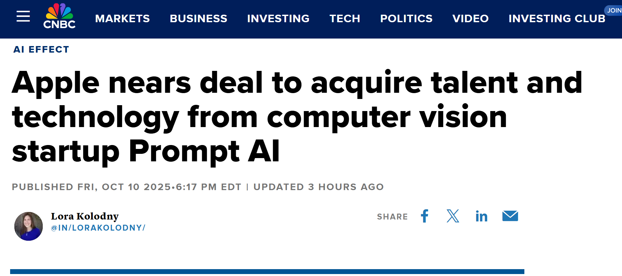This screenshot has width=622, height=276.
Task: Share article via email icon
Action: click(510, 216)
